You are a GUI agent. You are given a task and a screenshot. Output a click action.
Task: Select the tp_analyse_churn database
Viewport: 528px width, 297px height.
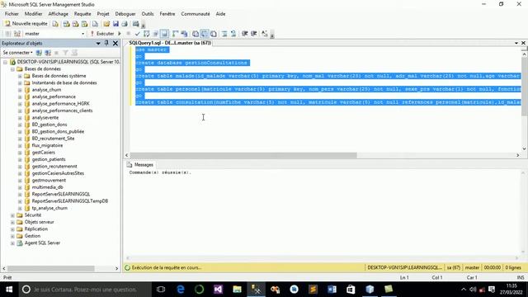coord(49,208)
